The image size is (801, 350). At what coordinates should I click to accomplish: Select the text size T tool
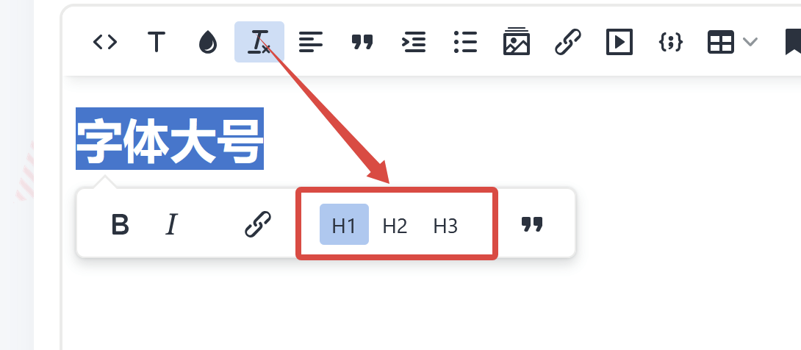pos(157,42)
